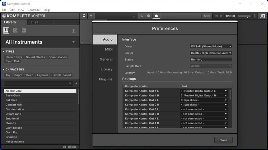Adjust the master volume slider
This screenshot has height=150, width=268.
tap(244, 16)
